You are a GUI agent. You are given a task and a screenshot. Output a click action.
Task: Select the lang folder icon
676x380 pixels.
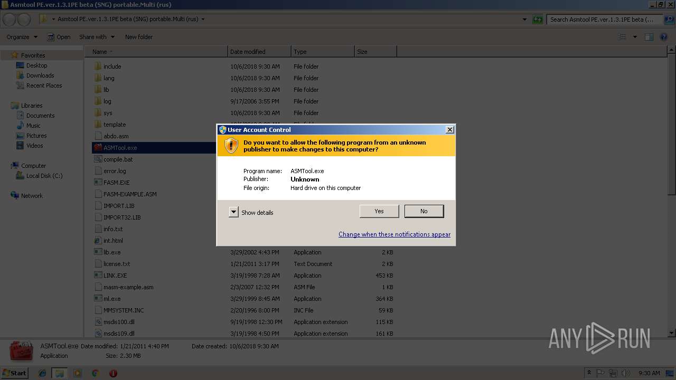pos(98,78)
